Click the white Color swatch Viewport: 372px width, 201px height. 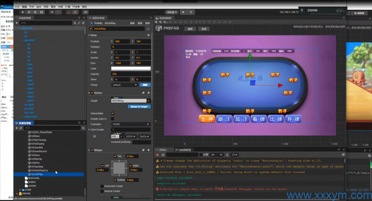pyautogui.click(x=131, y=68)
